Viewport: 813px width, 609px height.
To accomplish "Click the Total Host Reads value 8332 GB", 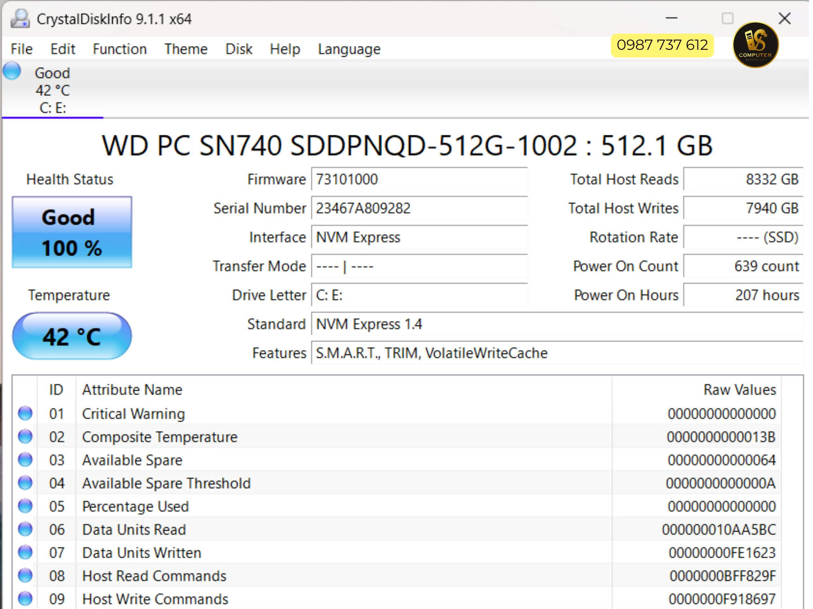I will [x=743, y=179].
